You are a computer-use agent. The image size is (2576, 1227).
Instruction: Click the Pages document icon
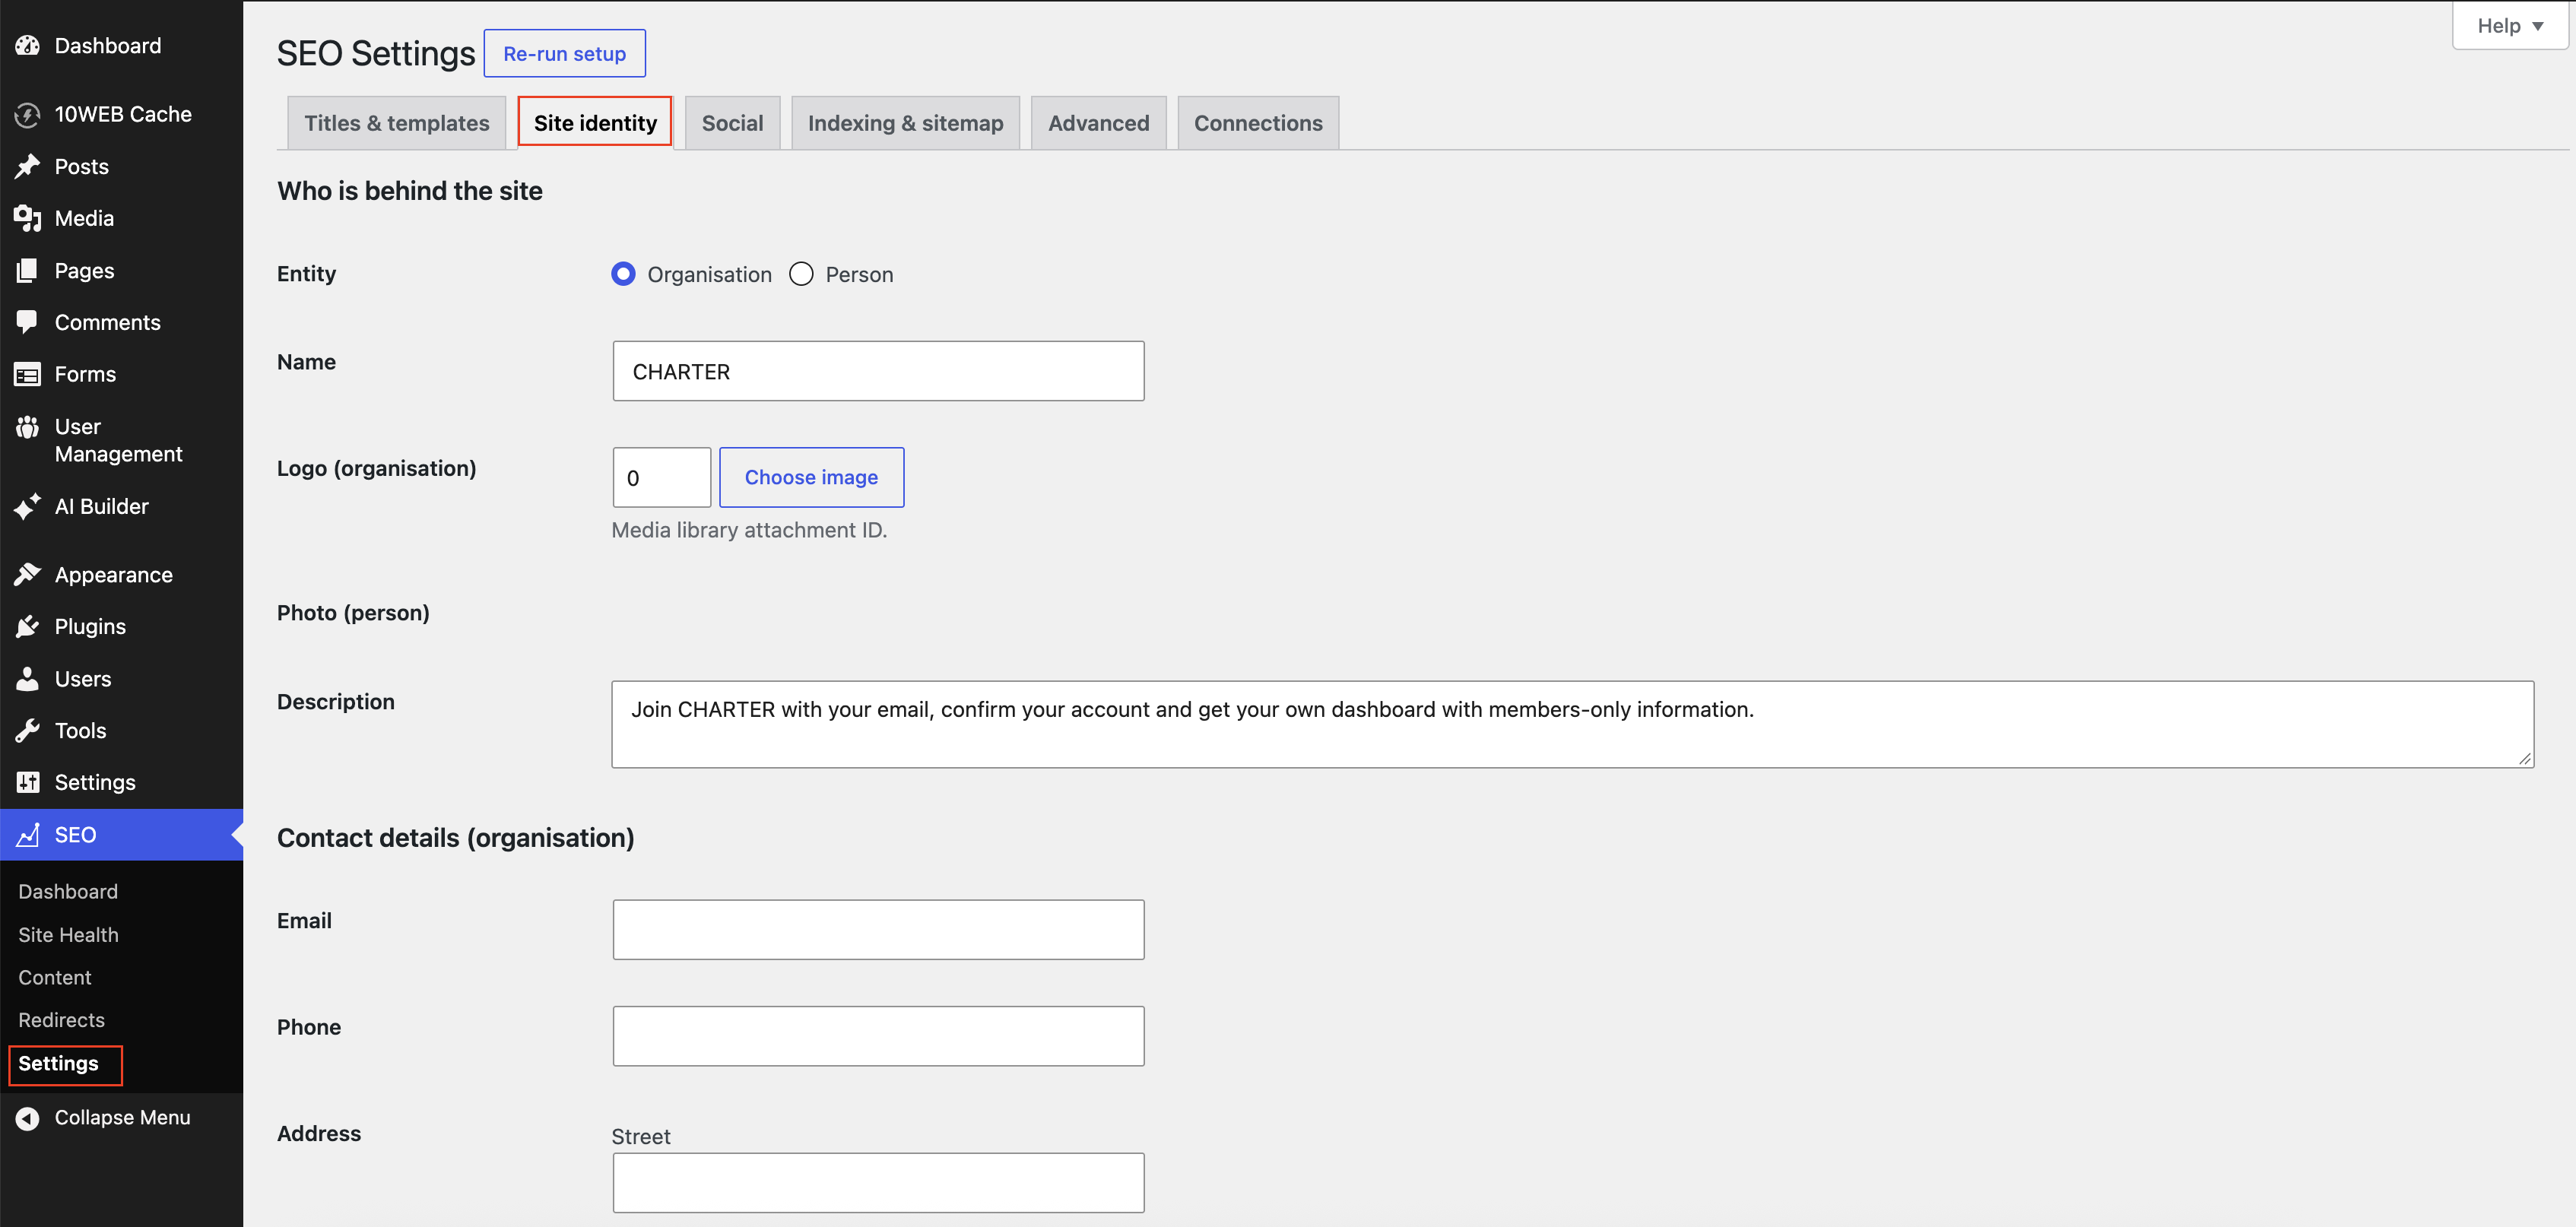(27, 270)
